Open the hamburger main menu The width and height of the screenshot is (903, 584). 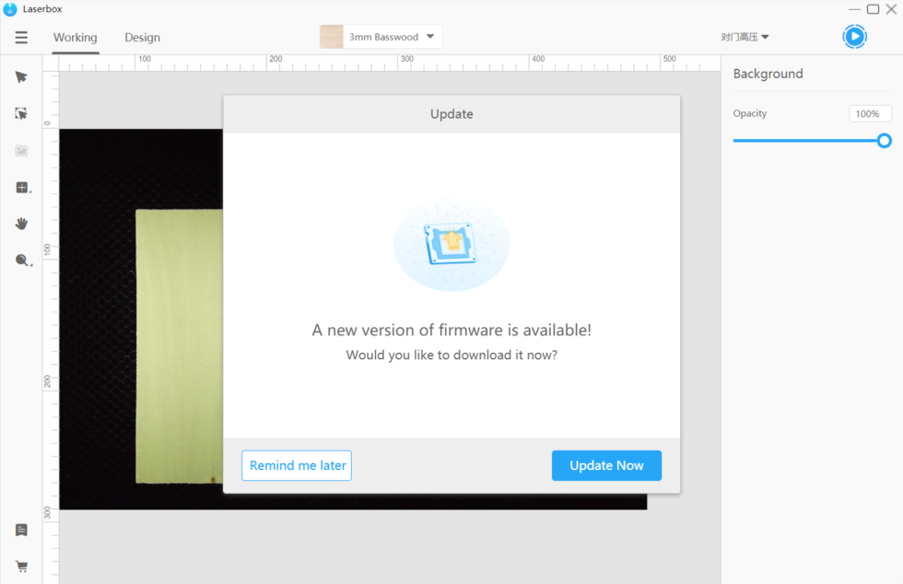[x=21, y=38]
